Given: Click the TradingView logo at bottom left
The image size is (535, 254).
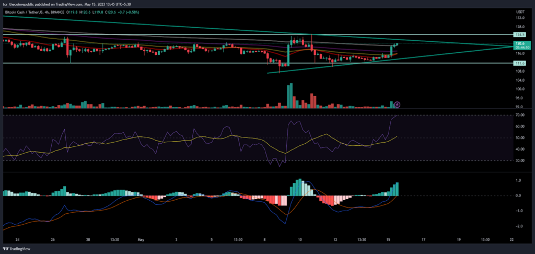Looking at the screenshot, I should (x=15, y=249).
